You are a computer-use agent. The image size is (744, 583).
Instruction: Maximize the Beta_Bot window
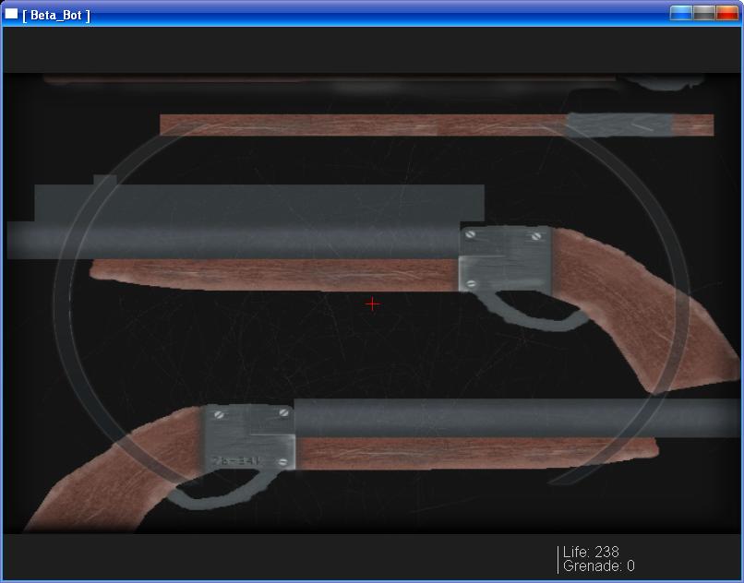(704, 13)
